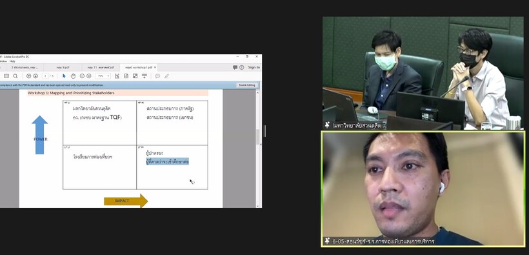Open the zoom level 75% dropdown

pyautogui.click(x=103, y=76)
